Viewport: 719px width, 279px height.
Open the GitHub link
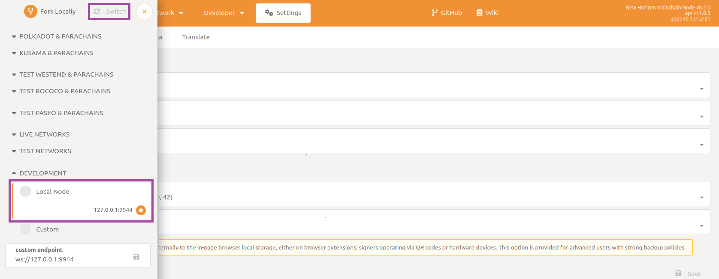coord(447,13)
